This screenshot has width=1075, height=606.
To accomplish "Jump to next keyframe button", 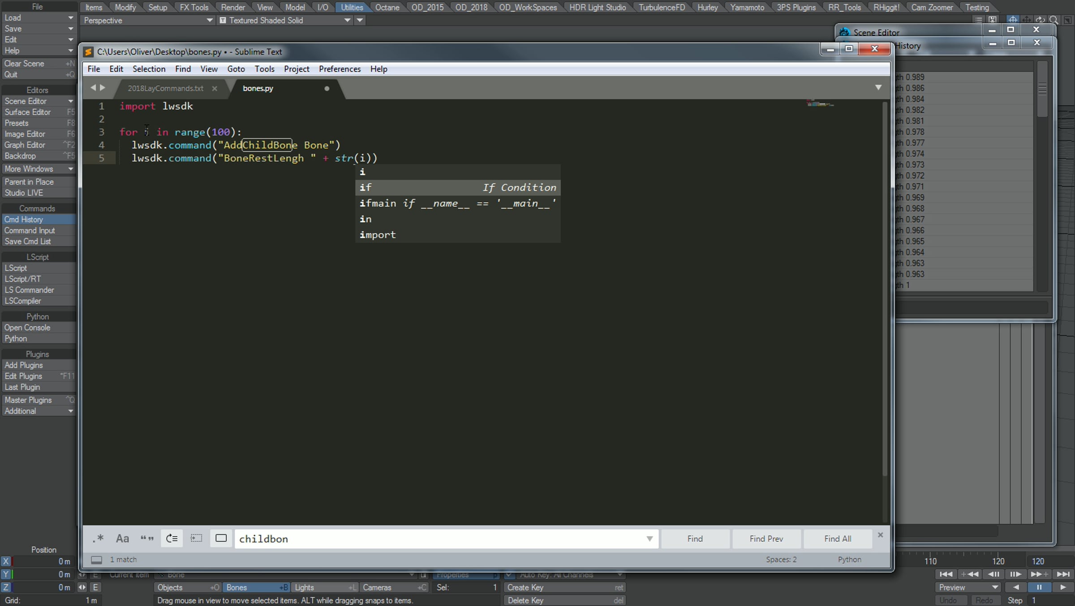I will click(1039, 574).
